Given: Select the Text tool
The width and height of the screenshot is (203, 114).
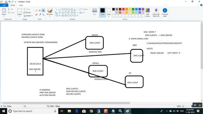Looking at the screenshot, I should pos(43,10).
